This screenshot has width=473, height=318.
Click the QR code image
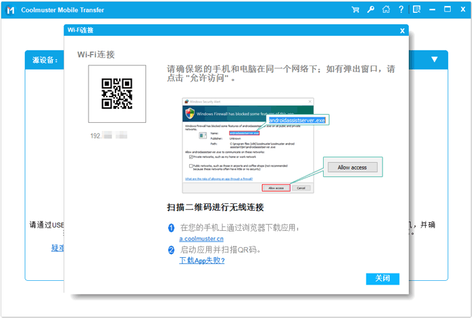116,94
